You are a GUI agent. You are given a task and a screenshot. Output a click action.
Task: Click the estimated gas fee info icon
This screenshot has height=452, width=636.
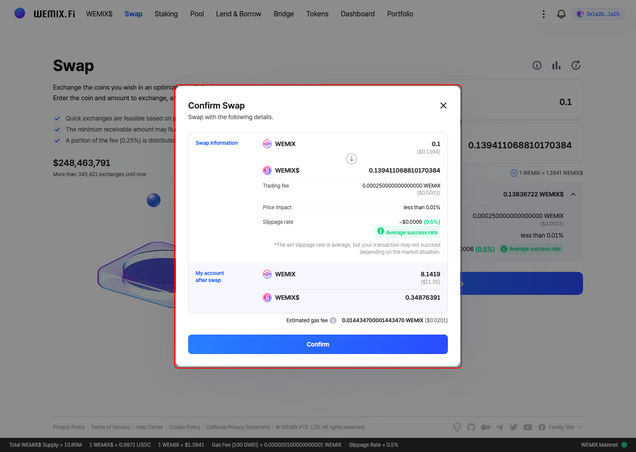333,320
